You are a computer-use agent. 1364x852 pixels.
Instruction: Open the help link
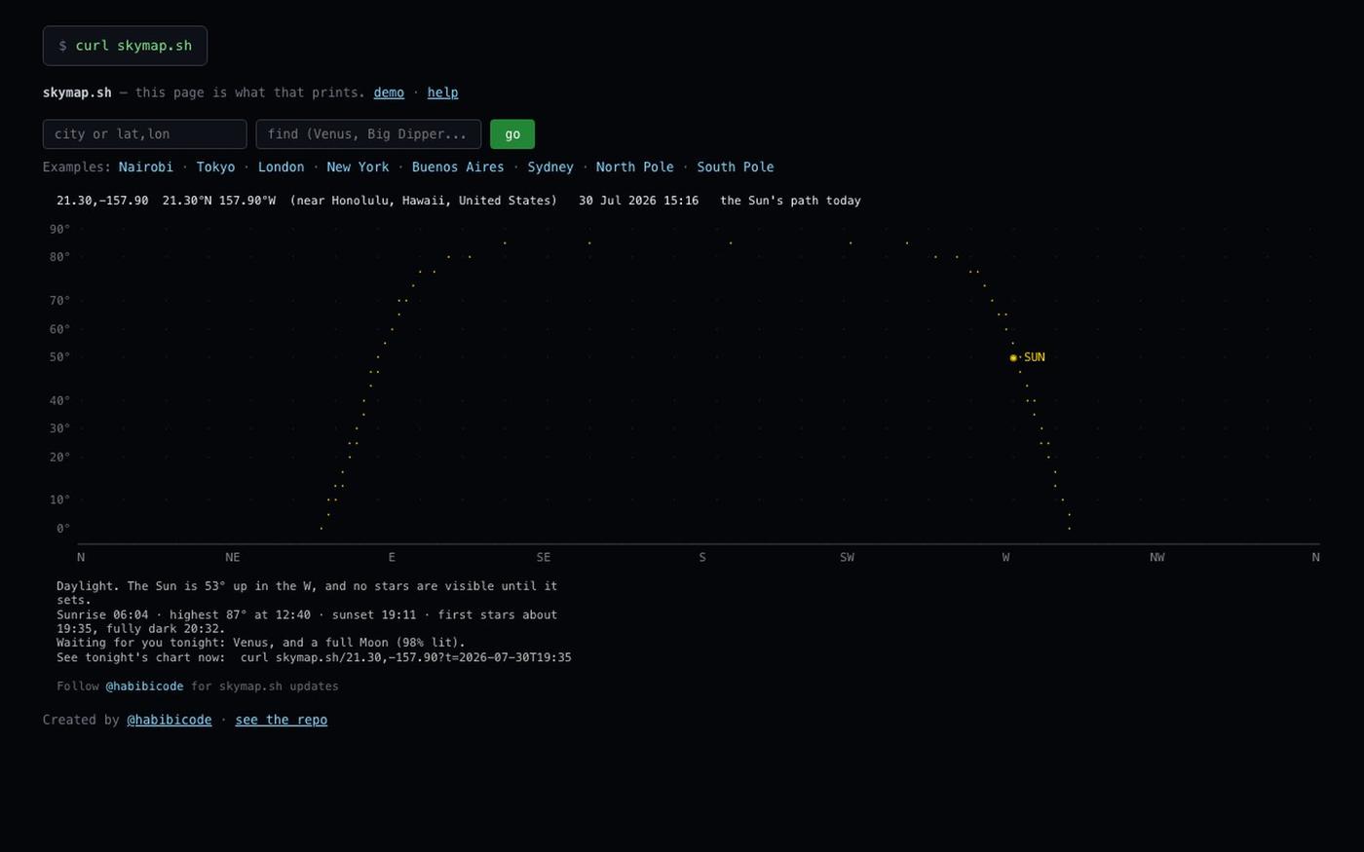pos(442,93)
